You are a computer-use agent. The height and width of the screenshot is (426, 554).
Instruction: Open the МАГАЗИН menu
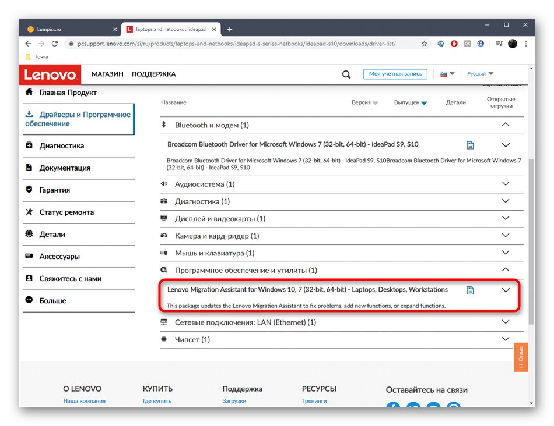click(107, 74)
